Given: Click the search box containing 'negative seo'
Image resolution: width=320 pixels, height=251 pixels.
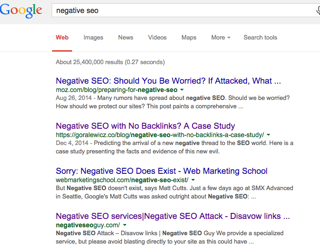Looking at the screenshot, I should [x=181, y=11].
